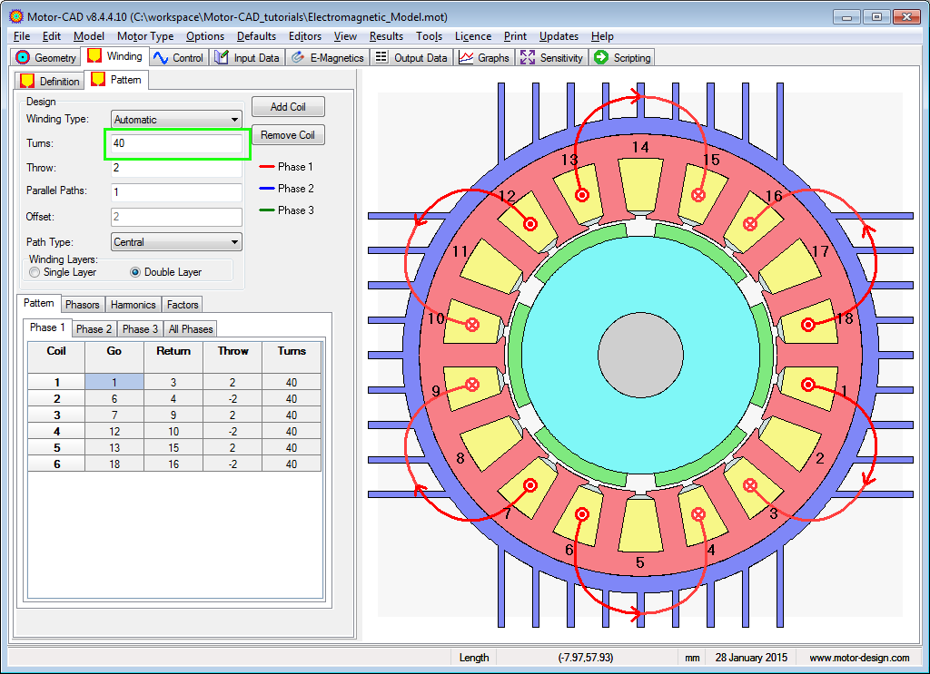
Task: Select the Go cell of coil 1
Action: 114,383
